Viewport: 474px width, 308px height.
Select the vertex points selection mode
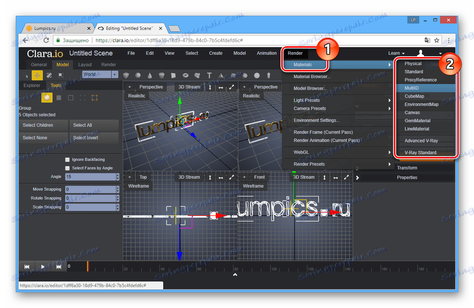pos(83,97)
